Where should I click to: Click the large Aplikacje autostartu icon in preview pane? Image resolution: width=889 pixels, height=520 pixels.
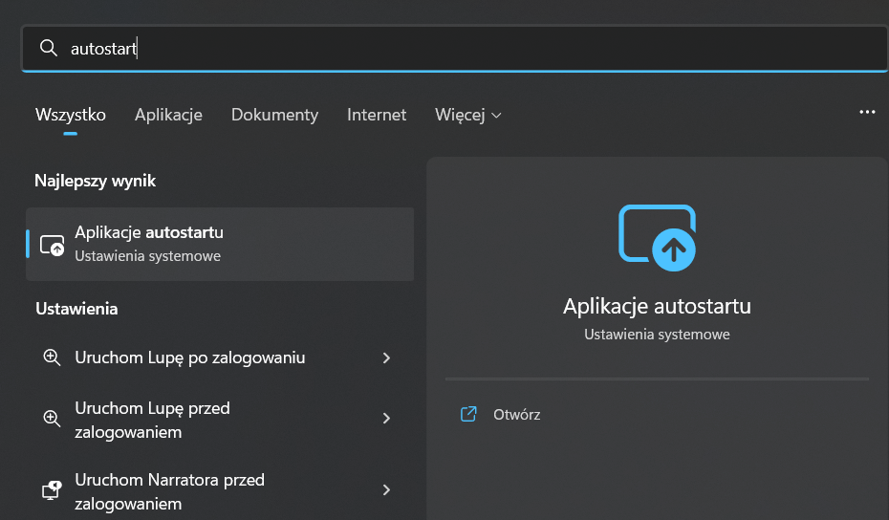point(658,234)
